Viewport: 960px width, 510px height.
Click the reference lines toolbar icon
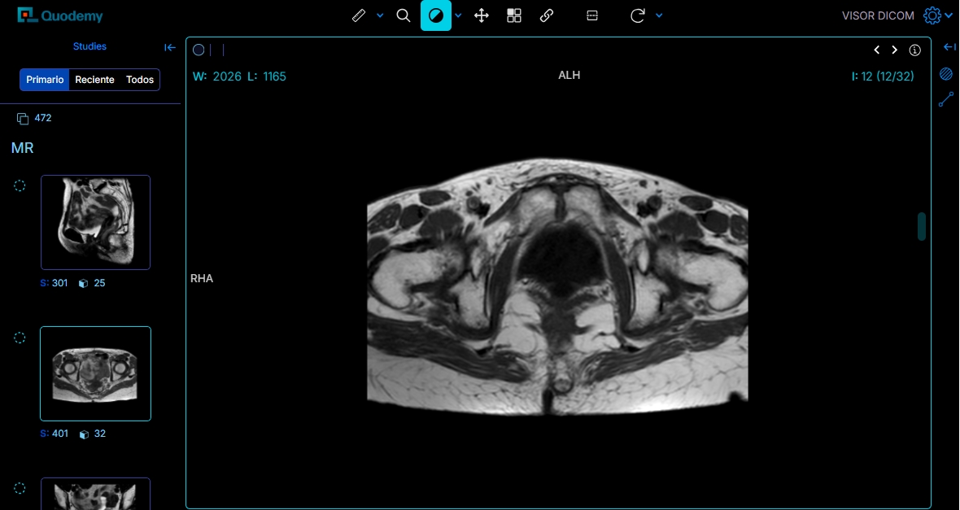[592, 15]
